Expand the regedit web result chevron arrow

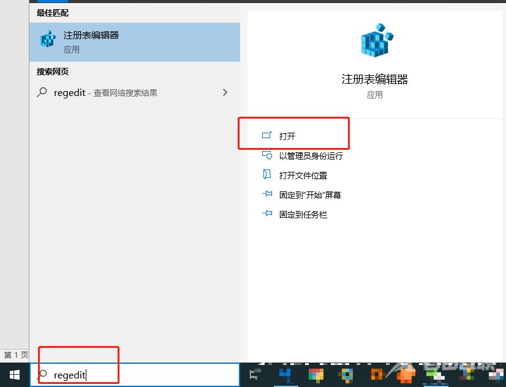click(x=225, y=93)
